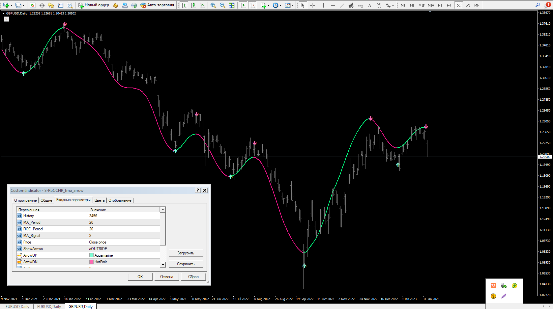Expand the indicators list dropdown arrow

[268, 5]
